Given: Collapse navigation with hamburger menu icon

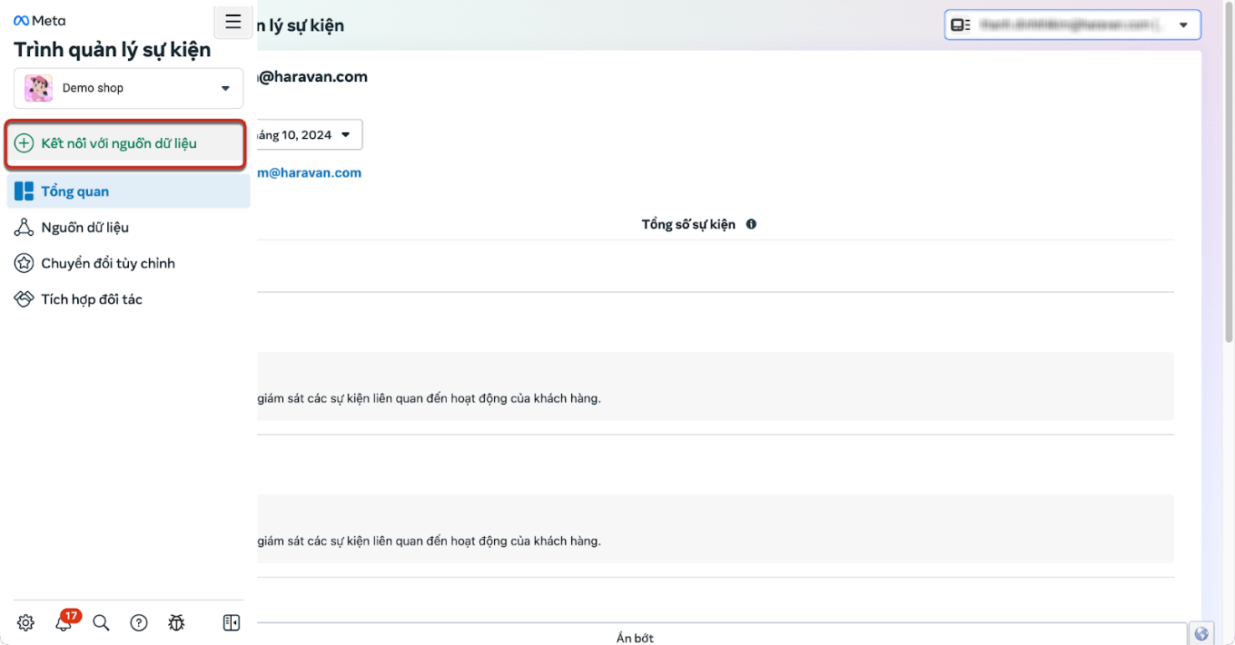Looking at the screenshot, I should click(233, 22).
